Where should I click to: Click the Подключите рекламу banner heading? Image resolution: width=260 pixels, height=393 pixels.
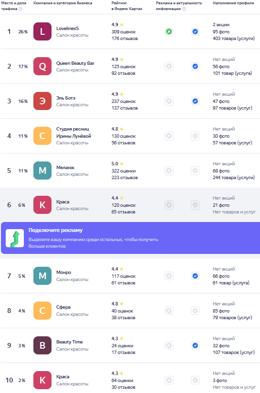point(55,230)
